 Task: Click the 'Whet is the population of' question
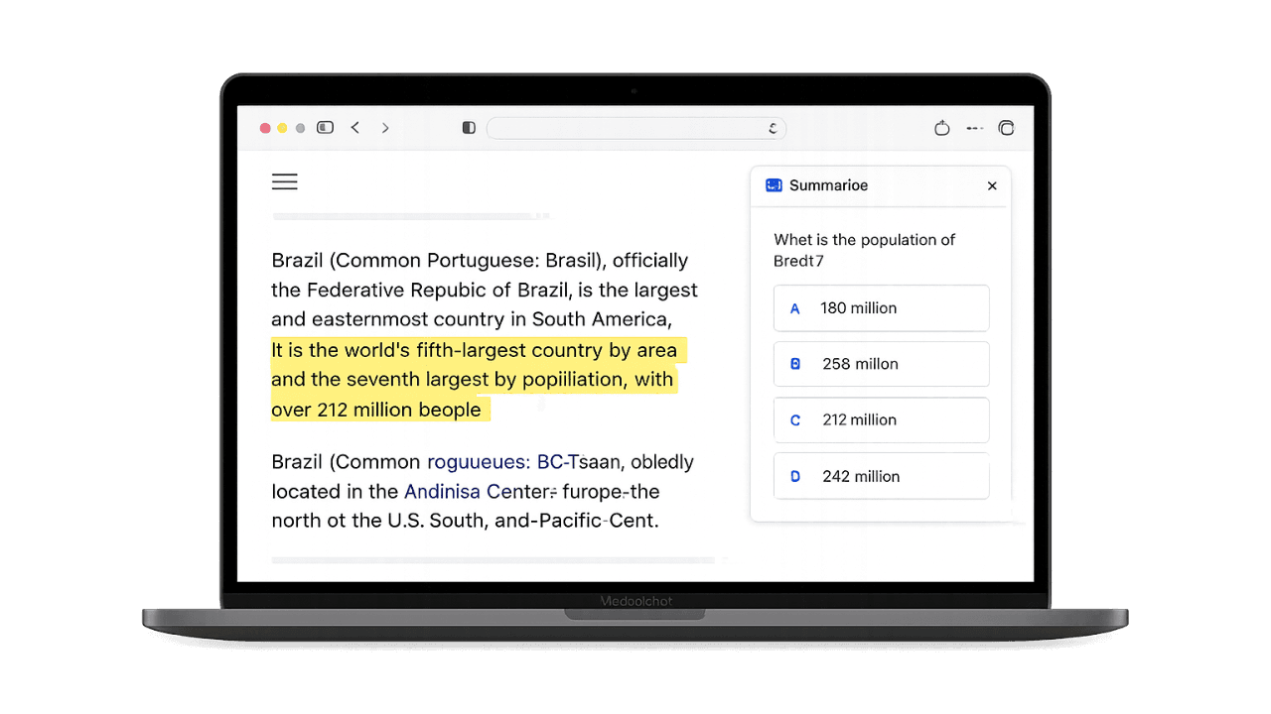click(864, 240)
